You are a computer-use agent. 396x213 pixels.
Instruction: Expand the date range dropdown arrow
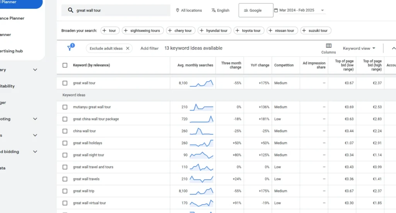point(323,10)
